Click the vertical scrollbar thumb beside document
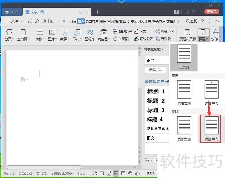This screenshot has height=178, width=225. (139, 72)
